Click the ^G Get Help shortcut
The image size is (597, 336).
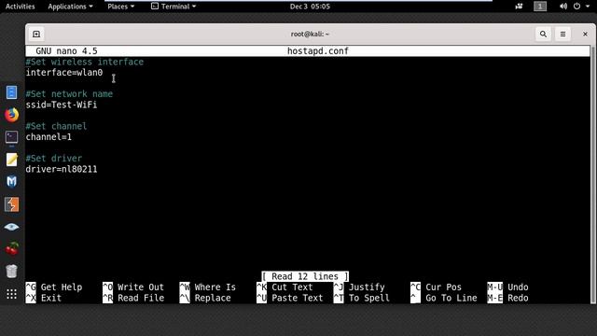[x=54, y=287]
